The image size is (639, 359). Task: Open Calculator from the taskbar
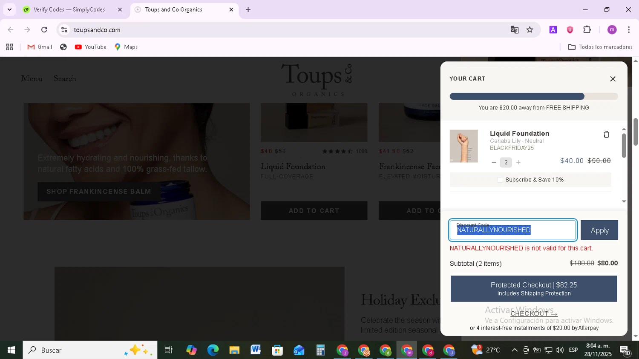pos(320,350)
